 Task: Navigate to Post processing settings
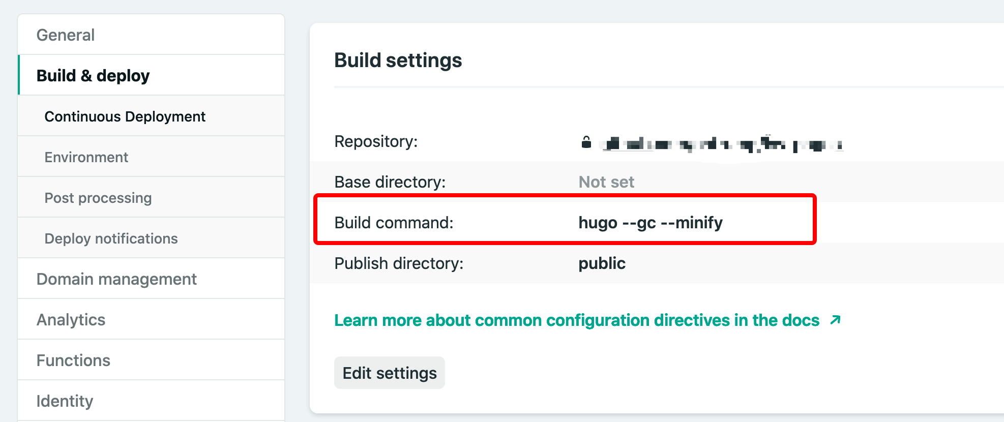[x=98, y=198]
